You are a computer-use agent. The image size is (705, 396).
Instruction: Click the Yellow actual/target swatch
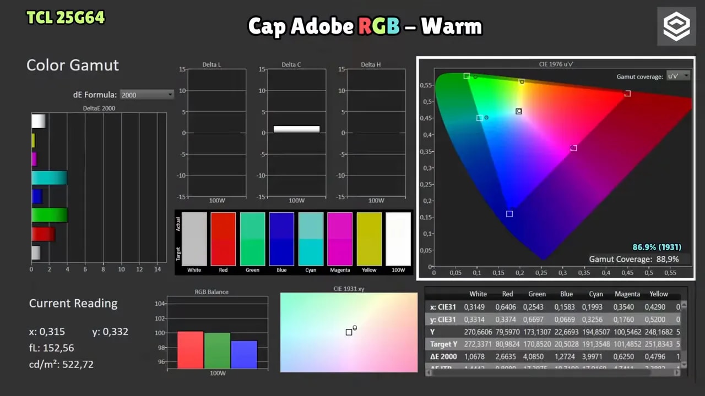tap(369, 239)
